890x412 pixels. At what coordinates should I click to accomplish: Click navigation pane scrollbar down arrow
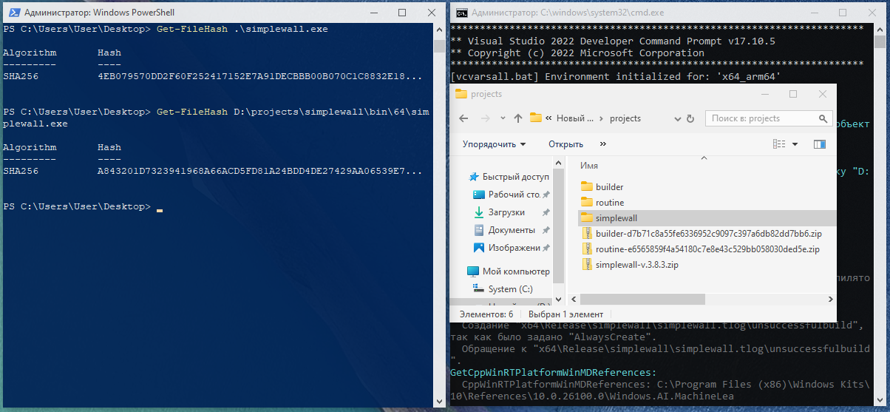[x=558, y=301]
